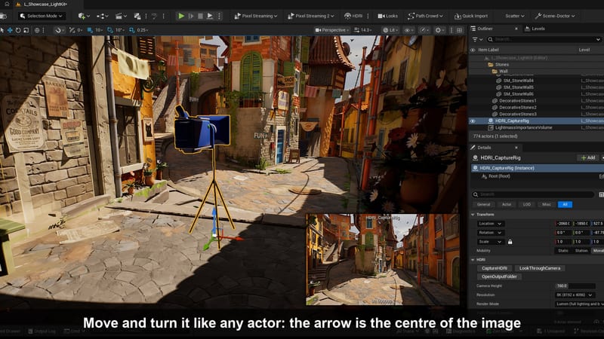Toggle scale snapping icon beside 0.25

(x=131, y=30)
